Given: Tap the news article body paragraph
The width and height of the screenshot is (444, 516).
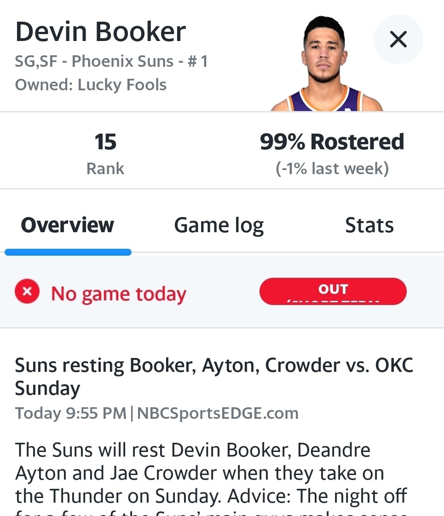Looking at the screenshot, I should 211,478.
